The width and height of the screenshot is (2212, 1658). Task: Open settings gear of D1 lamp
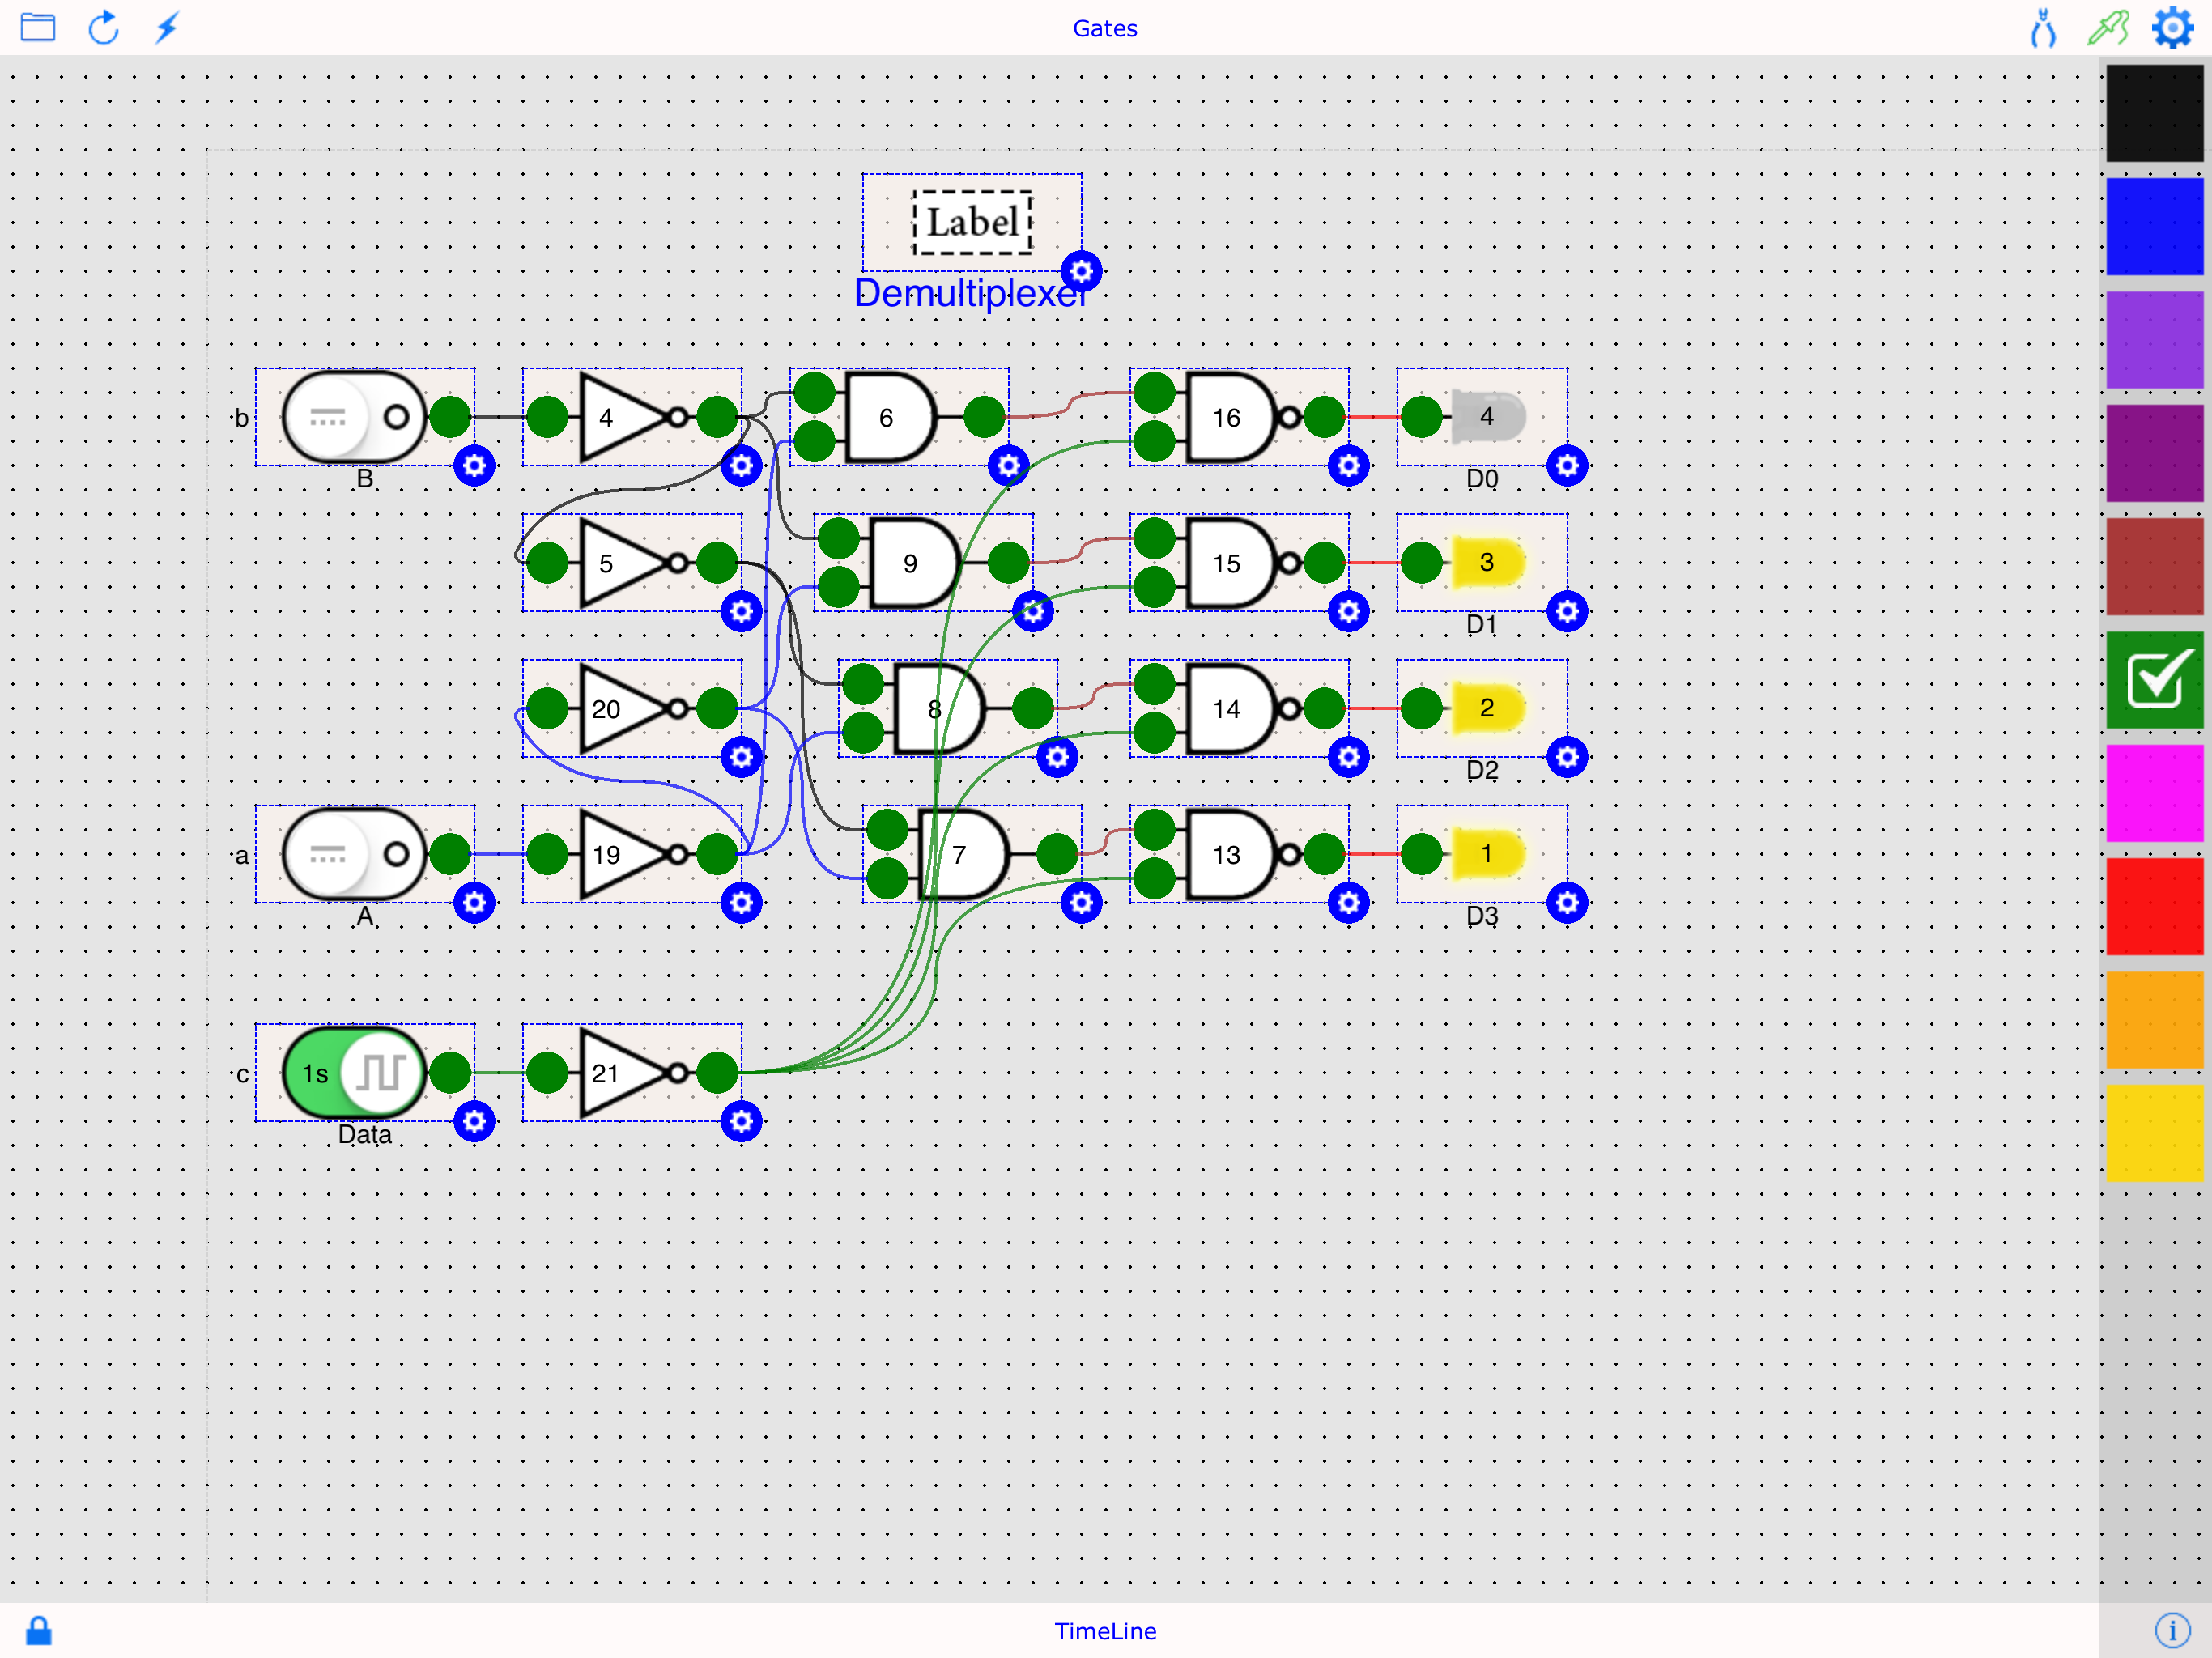pos(1567,611)
